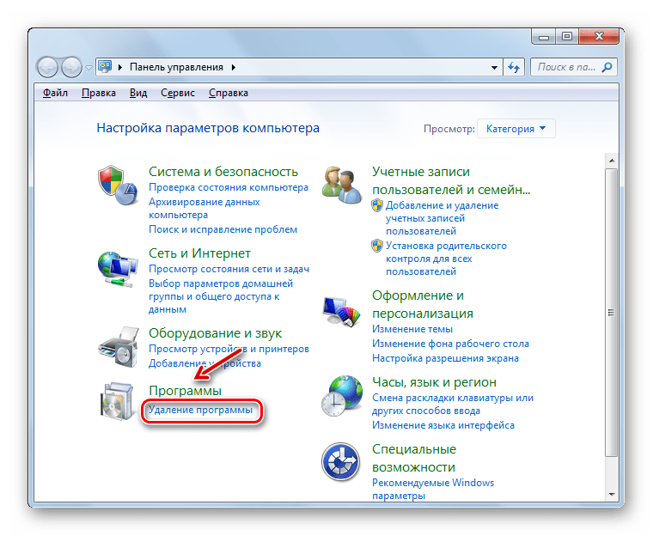
Task: Open Программы category heading
Action: pyautogui.click(x=186, y=391)
